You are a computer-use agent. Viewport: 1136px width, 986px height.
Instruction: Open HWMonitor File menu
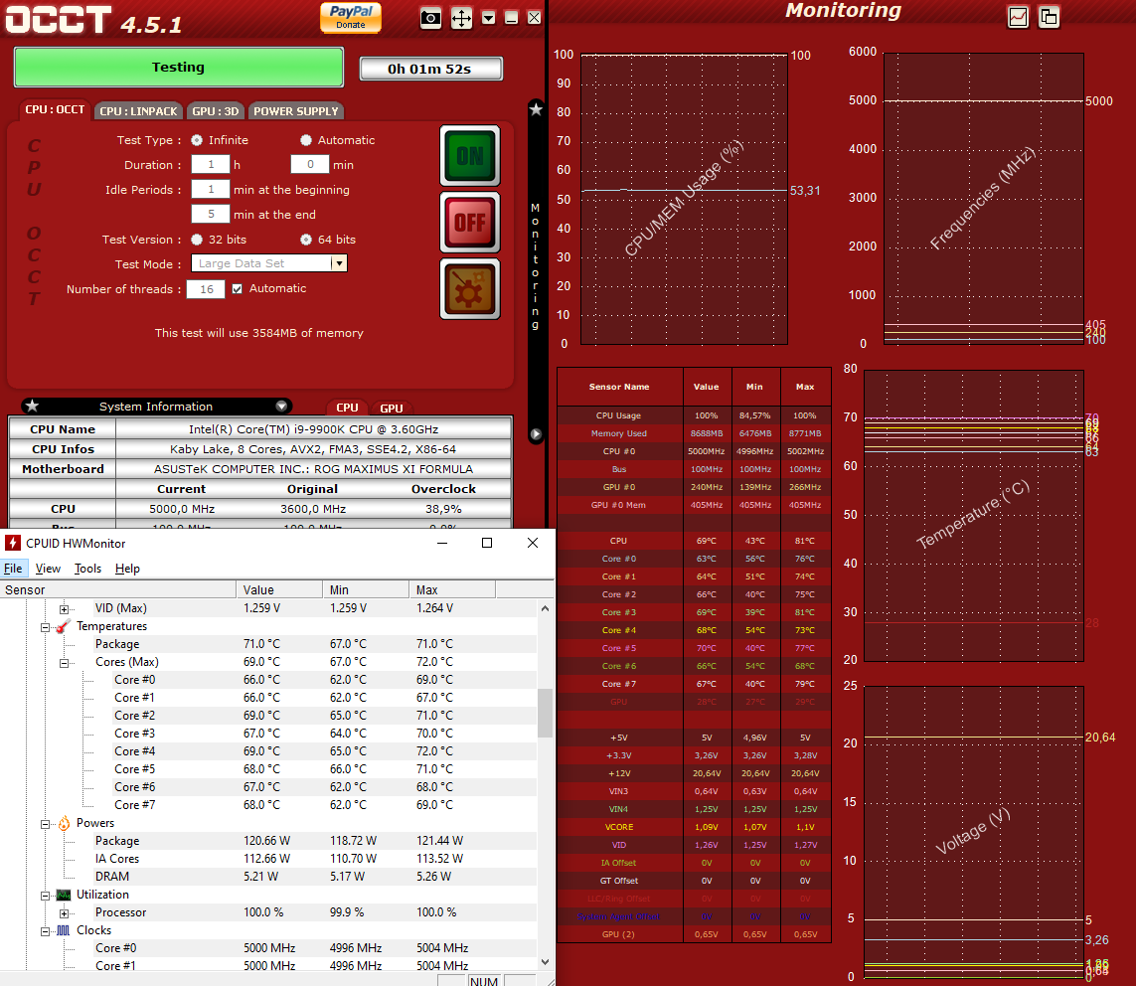pyautogui.click(x=13, y=569)
